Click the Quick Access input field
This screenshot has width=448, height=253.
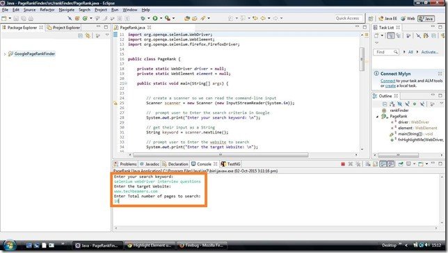pos(348,18)
